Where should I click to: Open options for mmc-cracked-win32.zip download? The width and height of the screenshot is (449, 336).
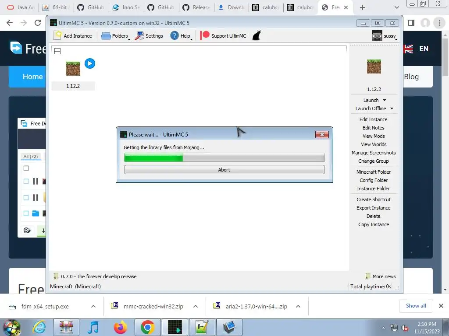[x=196, y=306]
